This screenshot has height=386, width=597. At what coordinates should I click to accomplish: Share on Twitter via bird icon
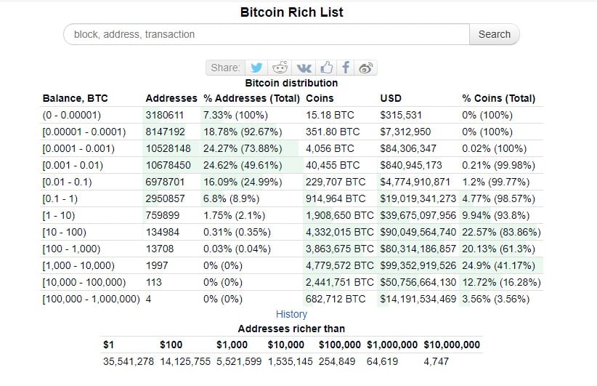point(256,68)
